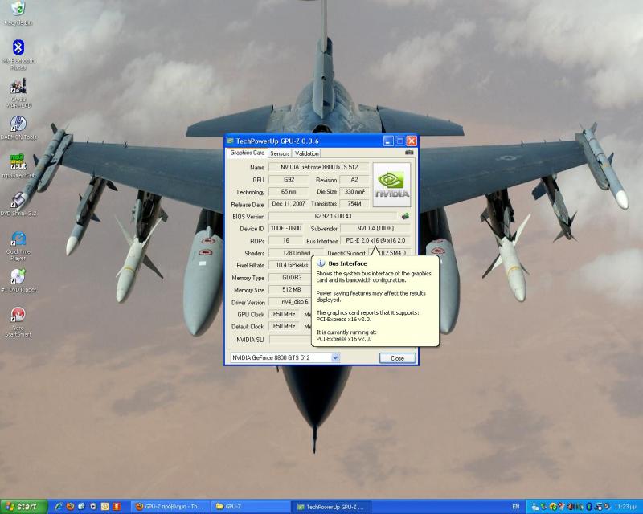Click the Release Date value Dec 11, 2007
Image resolution: width=643 pixels, height=514 pixels.
pyautogui.click(x=289, y=204)
